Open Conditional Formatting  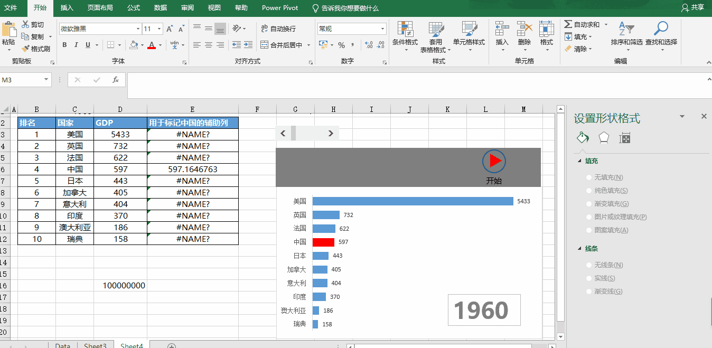[x=405, y=36]
